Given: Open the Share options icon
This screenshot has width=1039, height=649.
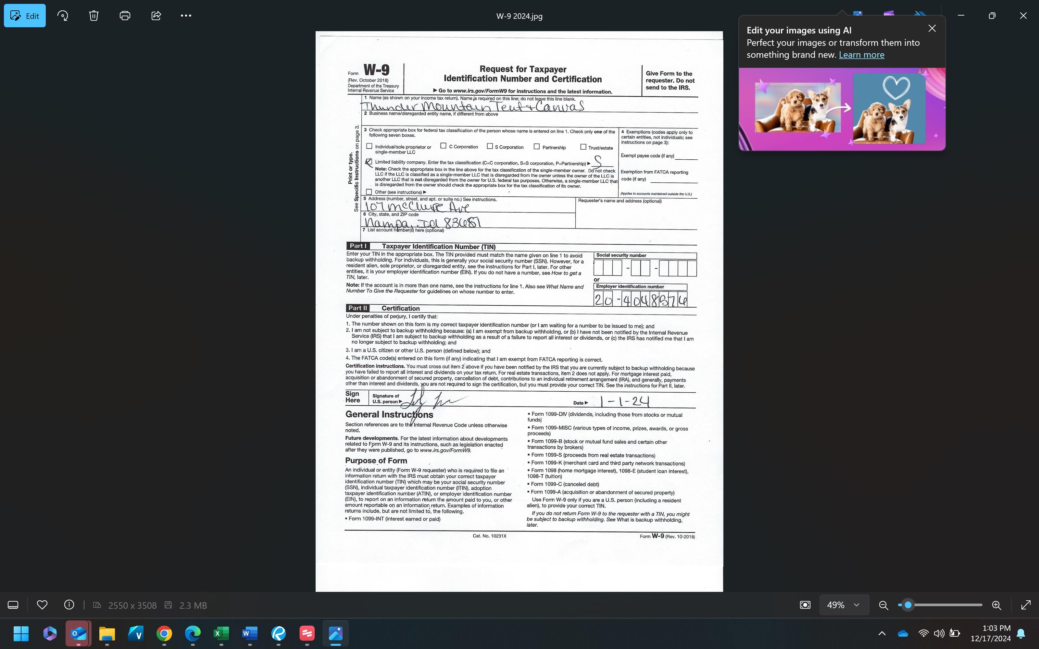Looking at the screenshot, I should click(156, 16).
